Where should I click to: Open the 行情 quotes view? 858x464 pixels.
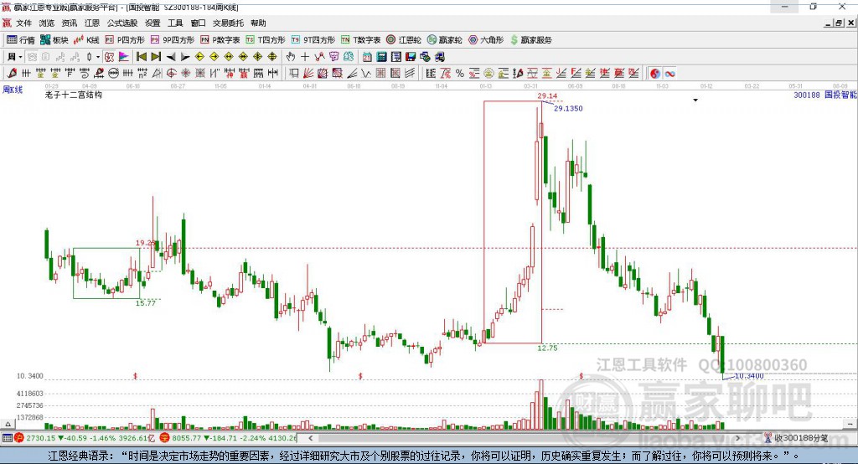20,40
